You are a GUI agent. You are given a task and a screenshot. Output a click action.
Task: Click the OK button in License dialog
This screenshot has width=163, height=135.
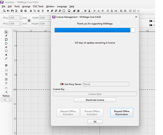tap(95, 122)
